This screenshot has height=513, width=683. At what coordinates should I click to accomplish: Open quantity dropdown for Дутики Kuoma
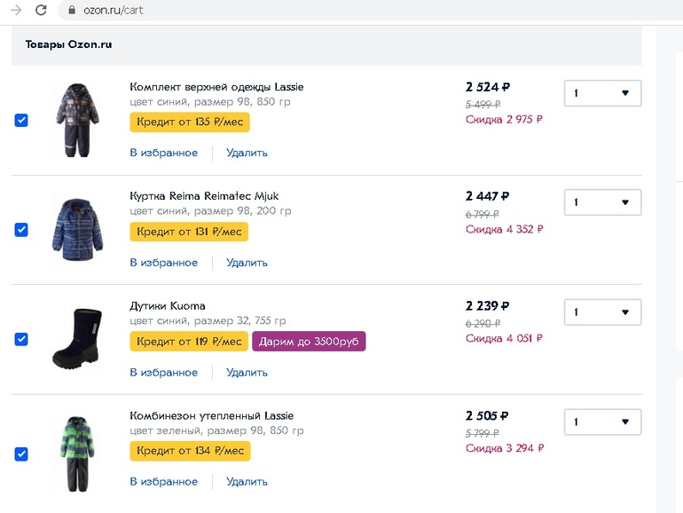coord(602,312)
